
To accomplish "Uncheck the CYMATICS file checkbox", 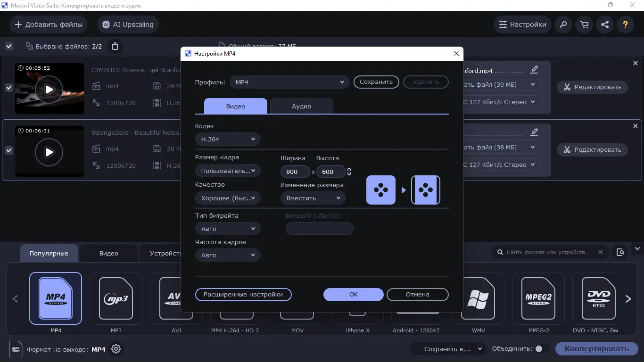I will (9, 88).
